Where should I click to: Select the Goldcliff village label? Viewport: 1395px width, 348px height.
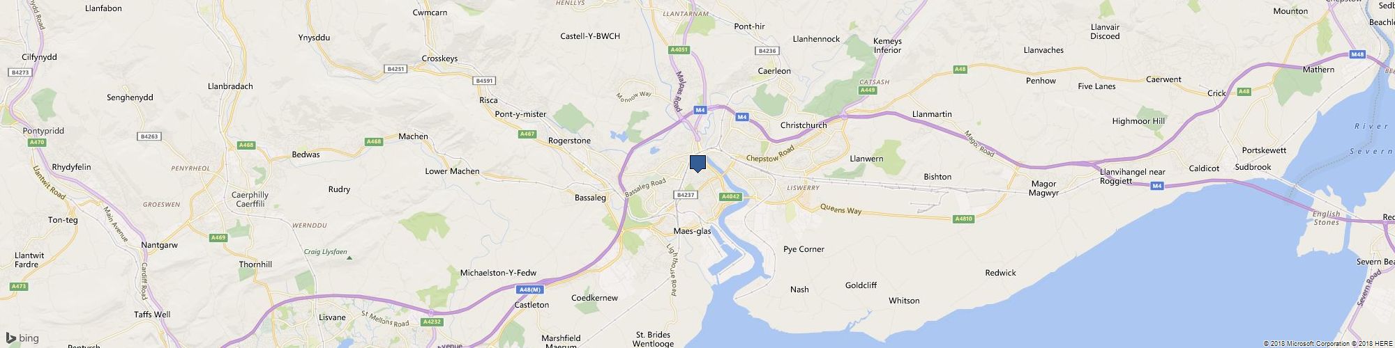click(x=861, y=285)
